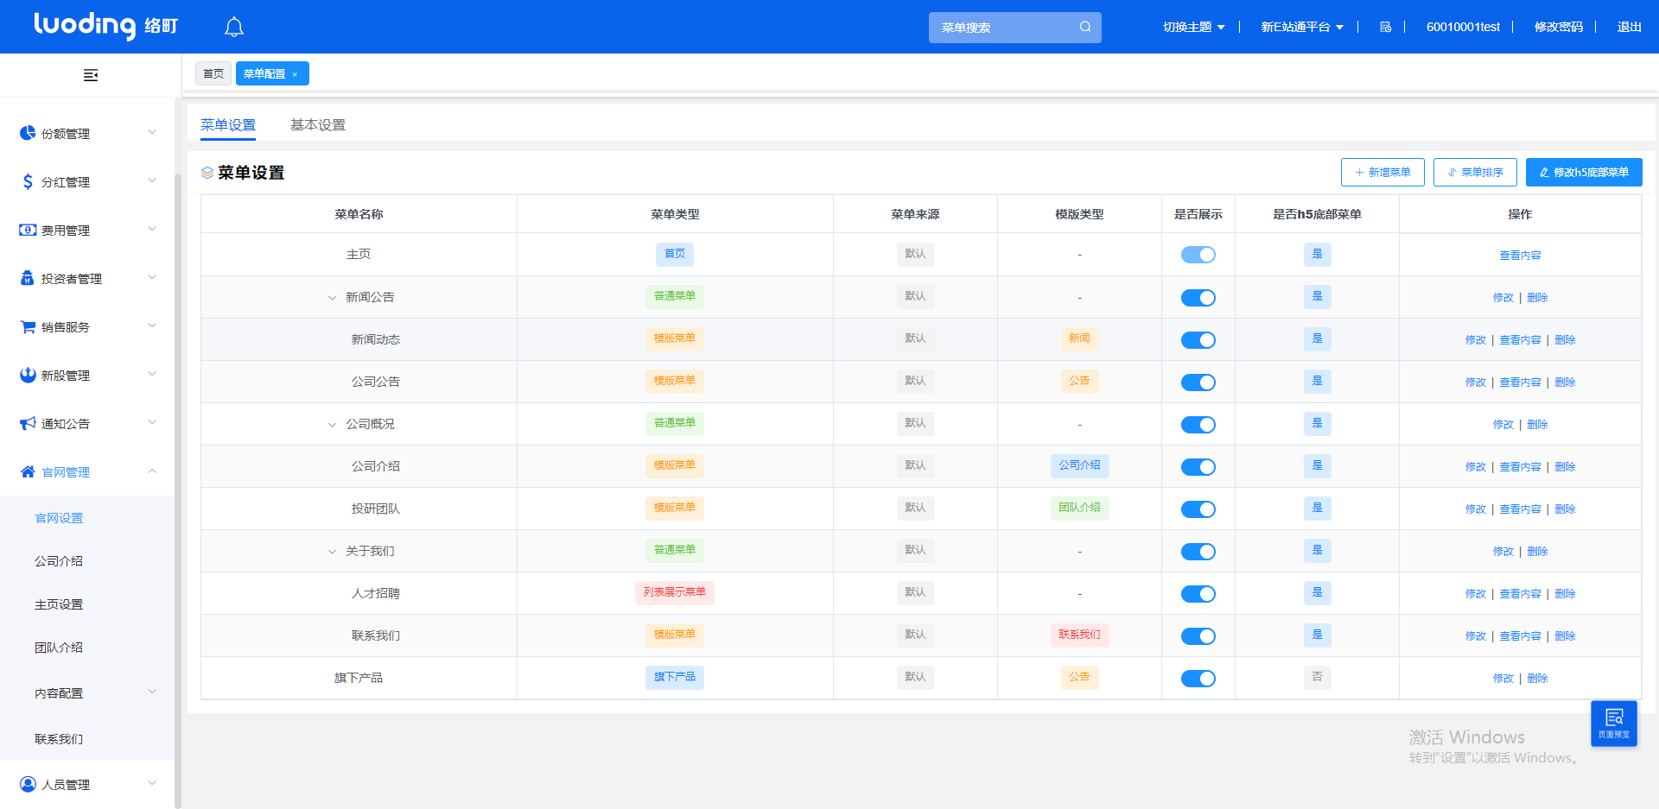Open 公司介绍 in the sidebar

59,560
